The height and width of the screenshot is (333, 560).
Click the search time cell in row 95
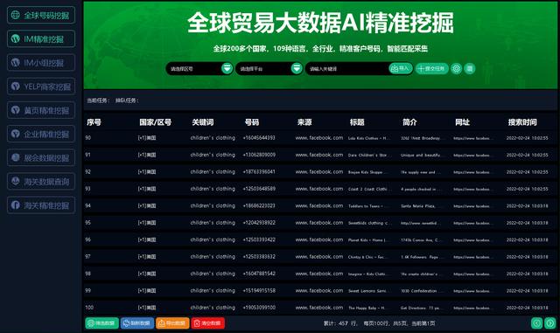[527, 223]
